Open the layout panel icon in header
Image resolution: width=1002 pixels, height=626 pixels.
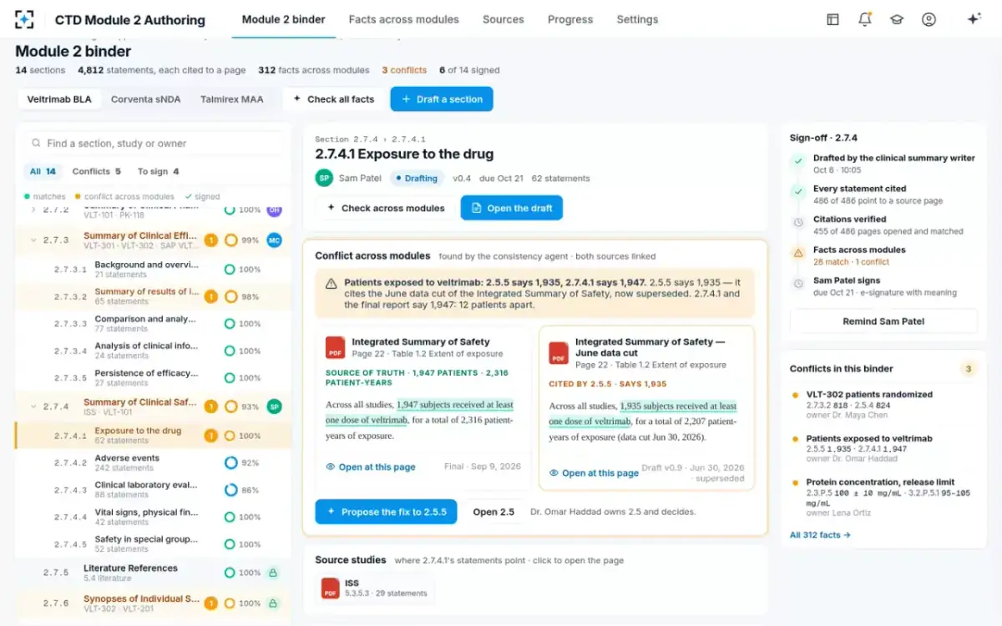(832, 19)
